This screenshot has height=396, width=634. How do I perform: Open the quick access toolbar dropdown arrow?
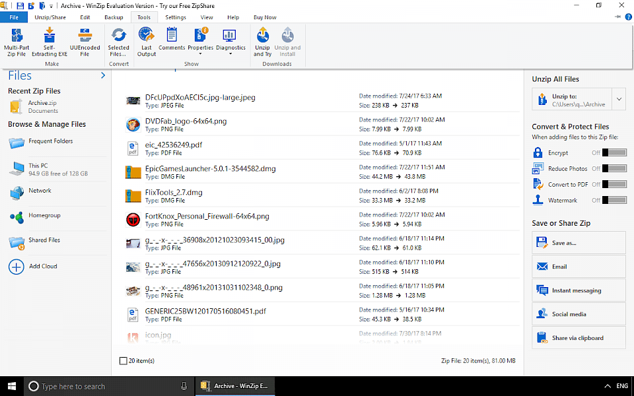(x=51, y=6)
